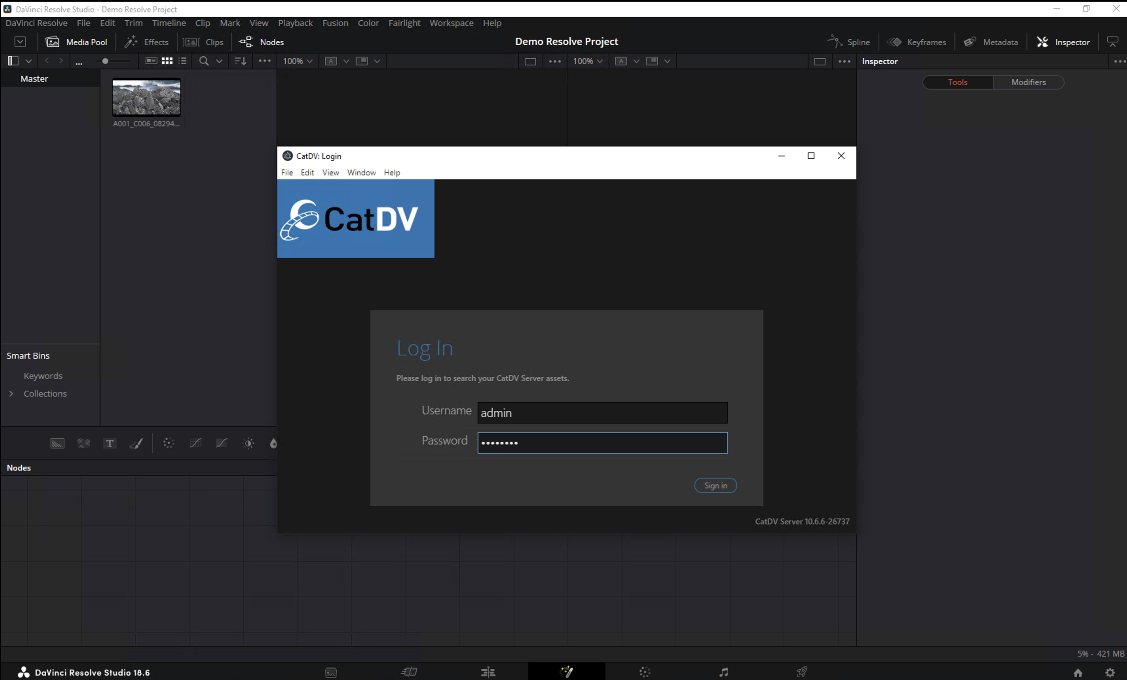Add a Brightness Contrast node
This screenshot has height=680, width=1127.
click(248, 443)
